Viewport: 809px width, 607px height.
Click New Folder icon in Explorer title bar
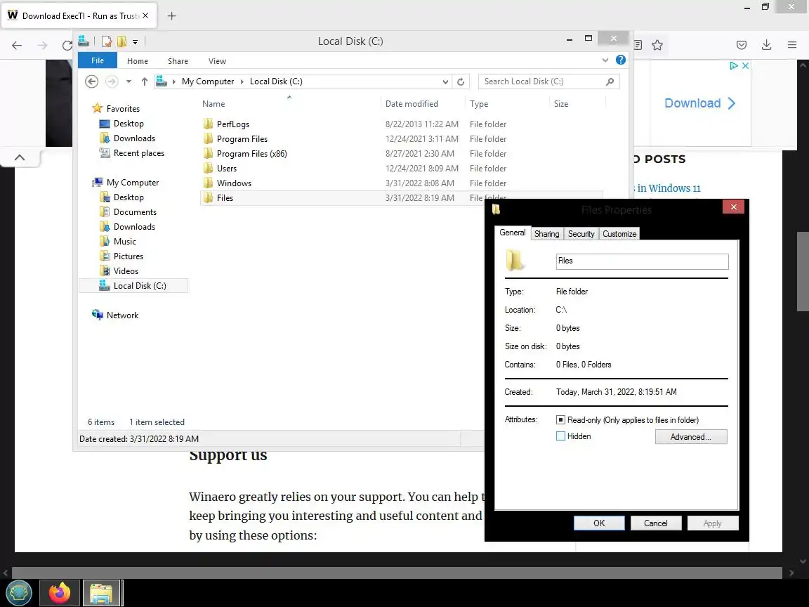(x=121, y=41)
